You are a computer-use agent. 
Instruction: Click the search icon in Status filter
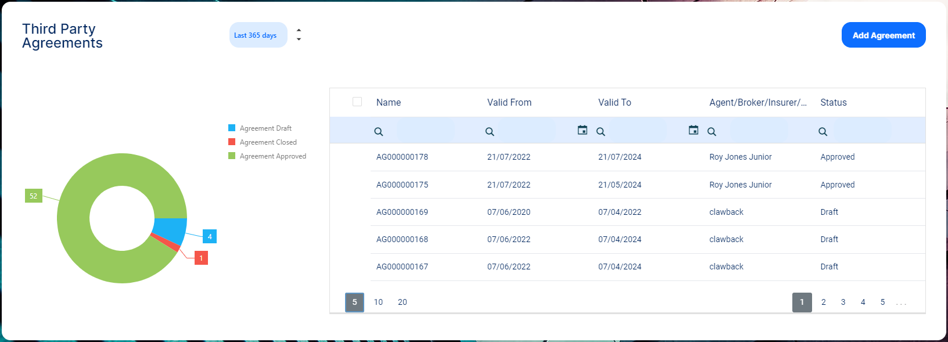[x=823, y=132]
